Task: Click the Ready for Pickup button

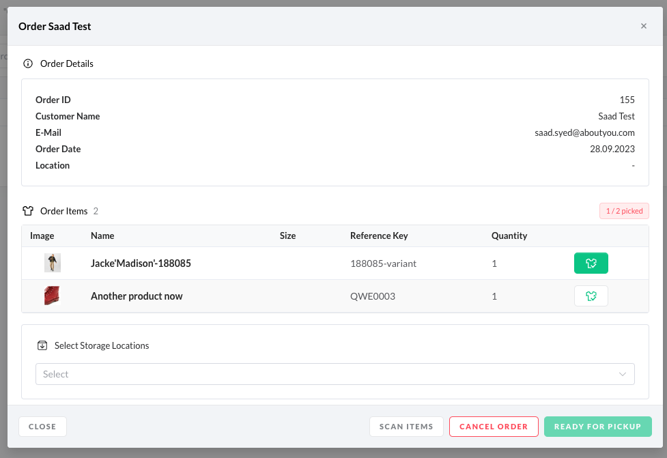Action: pyautogui.click(x=597, y=427)
